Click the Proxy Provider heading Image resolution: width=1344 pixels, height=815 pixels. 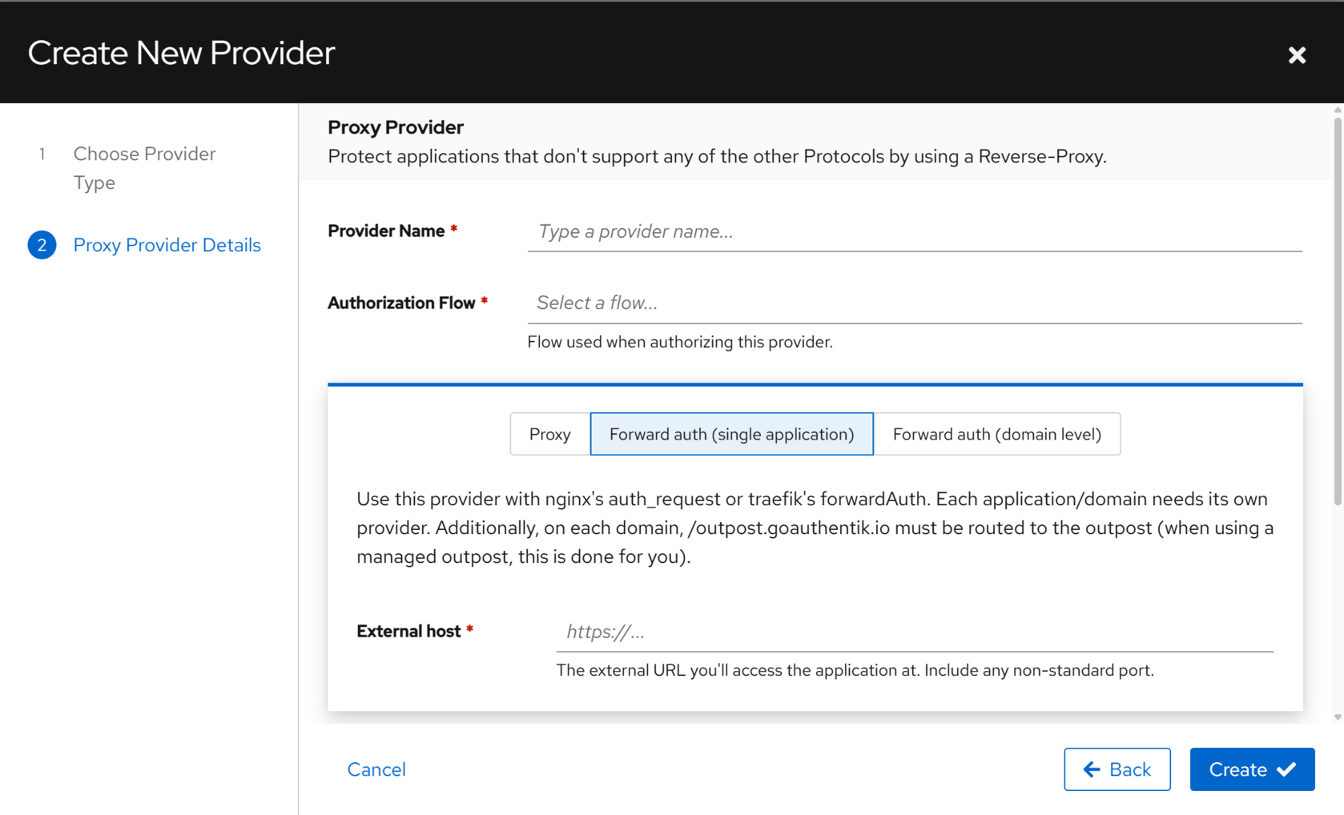click(396, 127)
